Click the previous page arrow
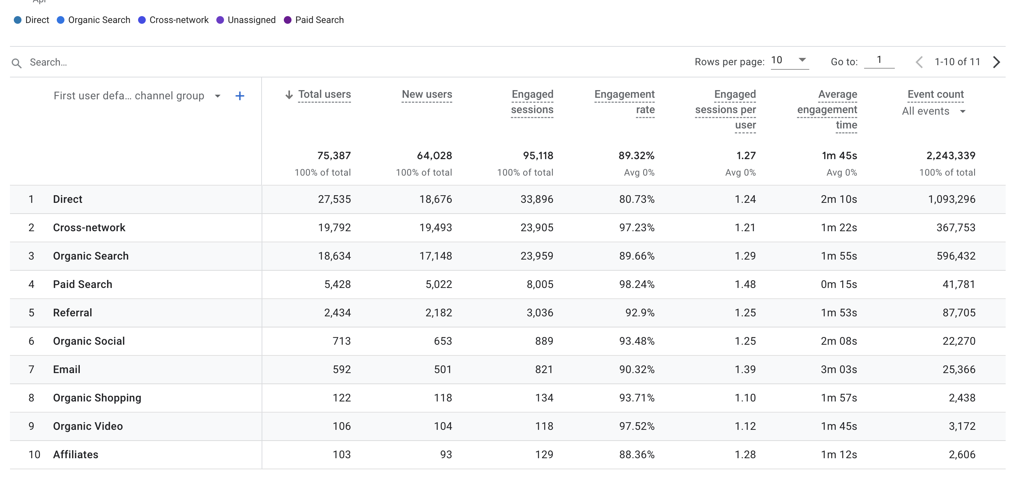This screenshot has height=477, width=1021. point(919,62)
